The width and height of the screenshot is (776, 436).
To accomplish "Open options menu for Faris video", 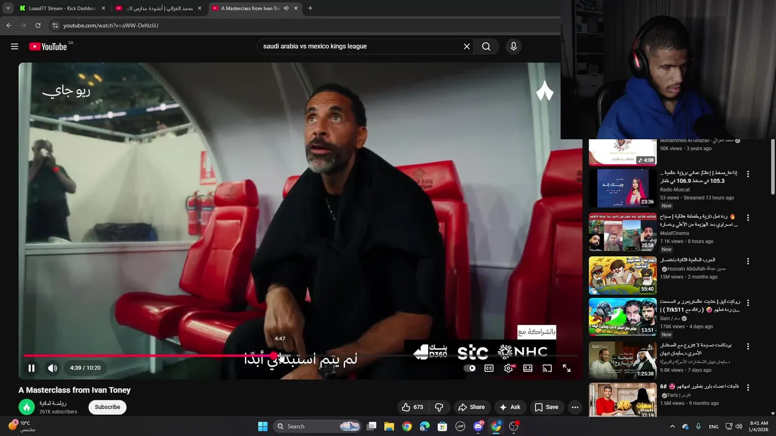I will (x=748, y=388).
